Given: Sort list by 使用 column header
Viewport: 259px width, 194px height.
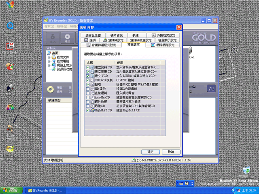Looking at the screenshot, I should click(137, 63).
